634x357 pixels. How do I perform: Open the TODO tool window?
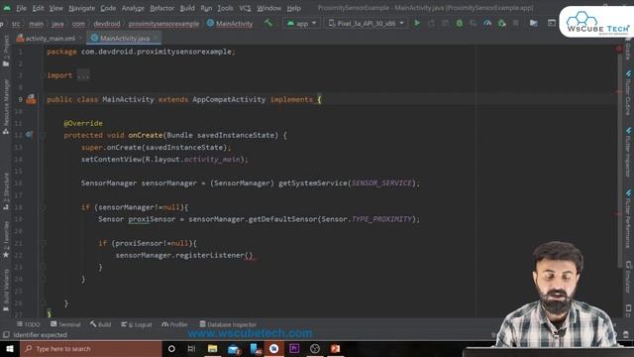pyautogui.click(x=29, y=324)
